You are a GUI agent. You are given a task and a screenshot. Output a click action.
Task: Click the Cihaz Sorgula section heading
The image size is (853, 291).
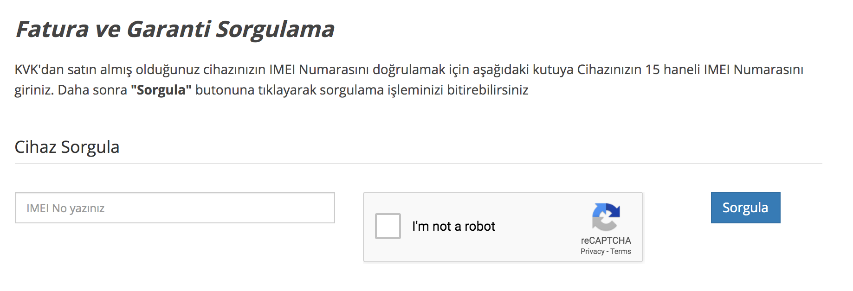point(67,147)
